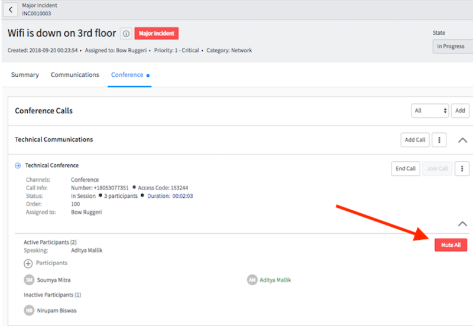Click the Add button in Conference Calls
The height and width of the screenshot is (326, 473).
(460, 110)
